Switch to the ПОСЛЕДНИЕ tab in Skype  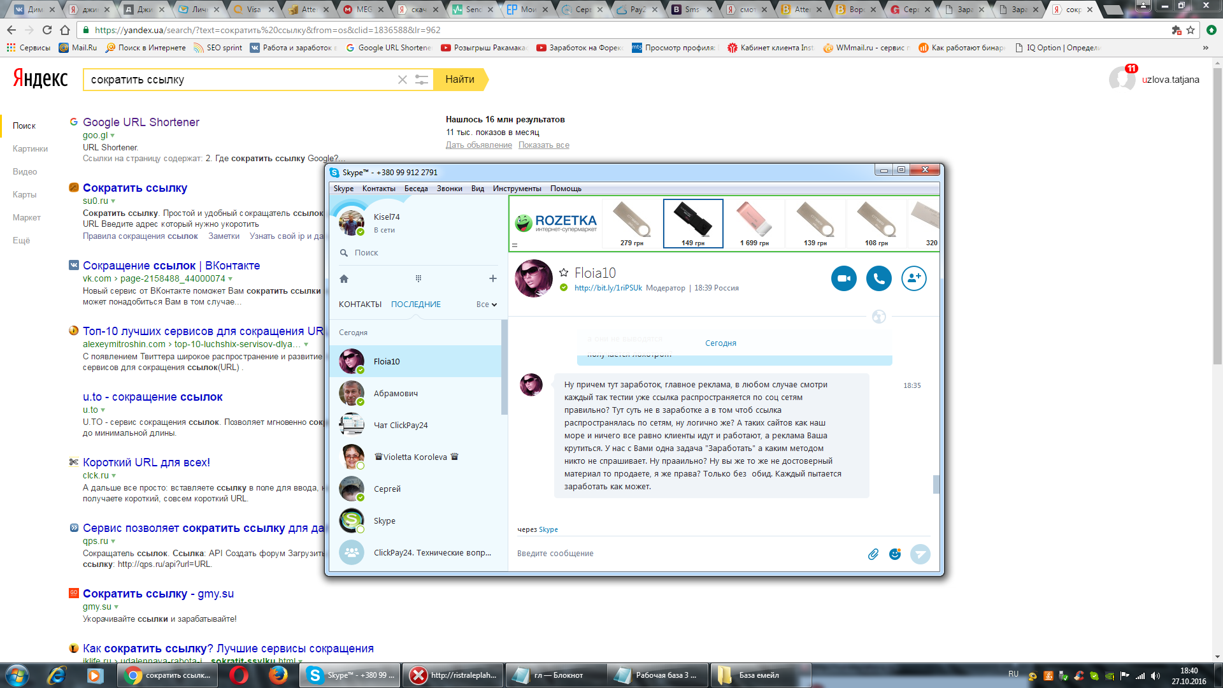coord(415,305)
